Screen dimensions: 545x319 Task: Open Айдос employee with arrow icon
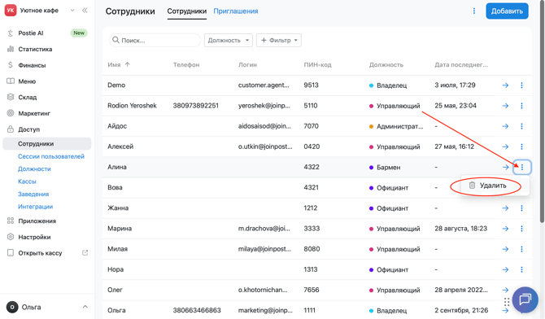click(x=505, y=126)
